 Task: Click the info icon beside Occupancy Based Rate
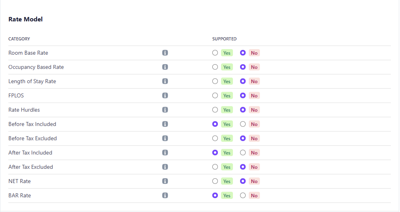pos(165,67)
